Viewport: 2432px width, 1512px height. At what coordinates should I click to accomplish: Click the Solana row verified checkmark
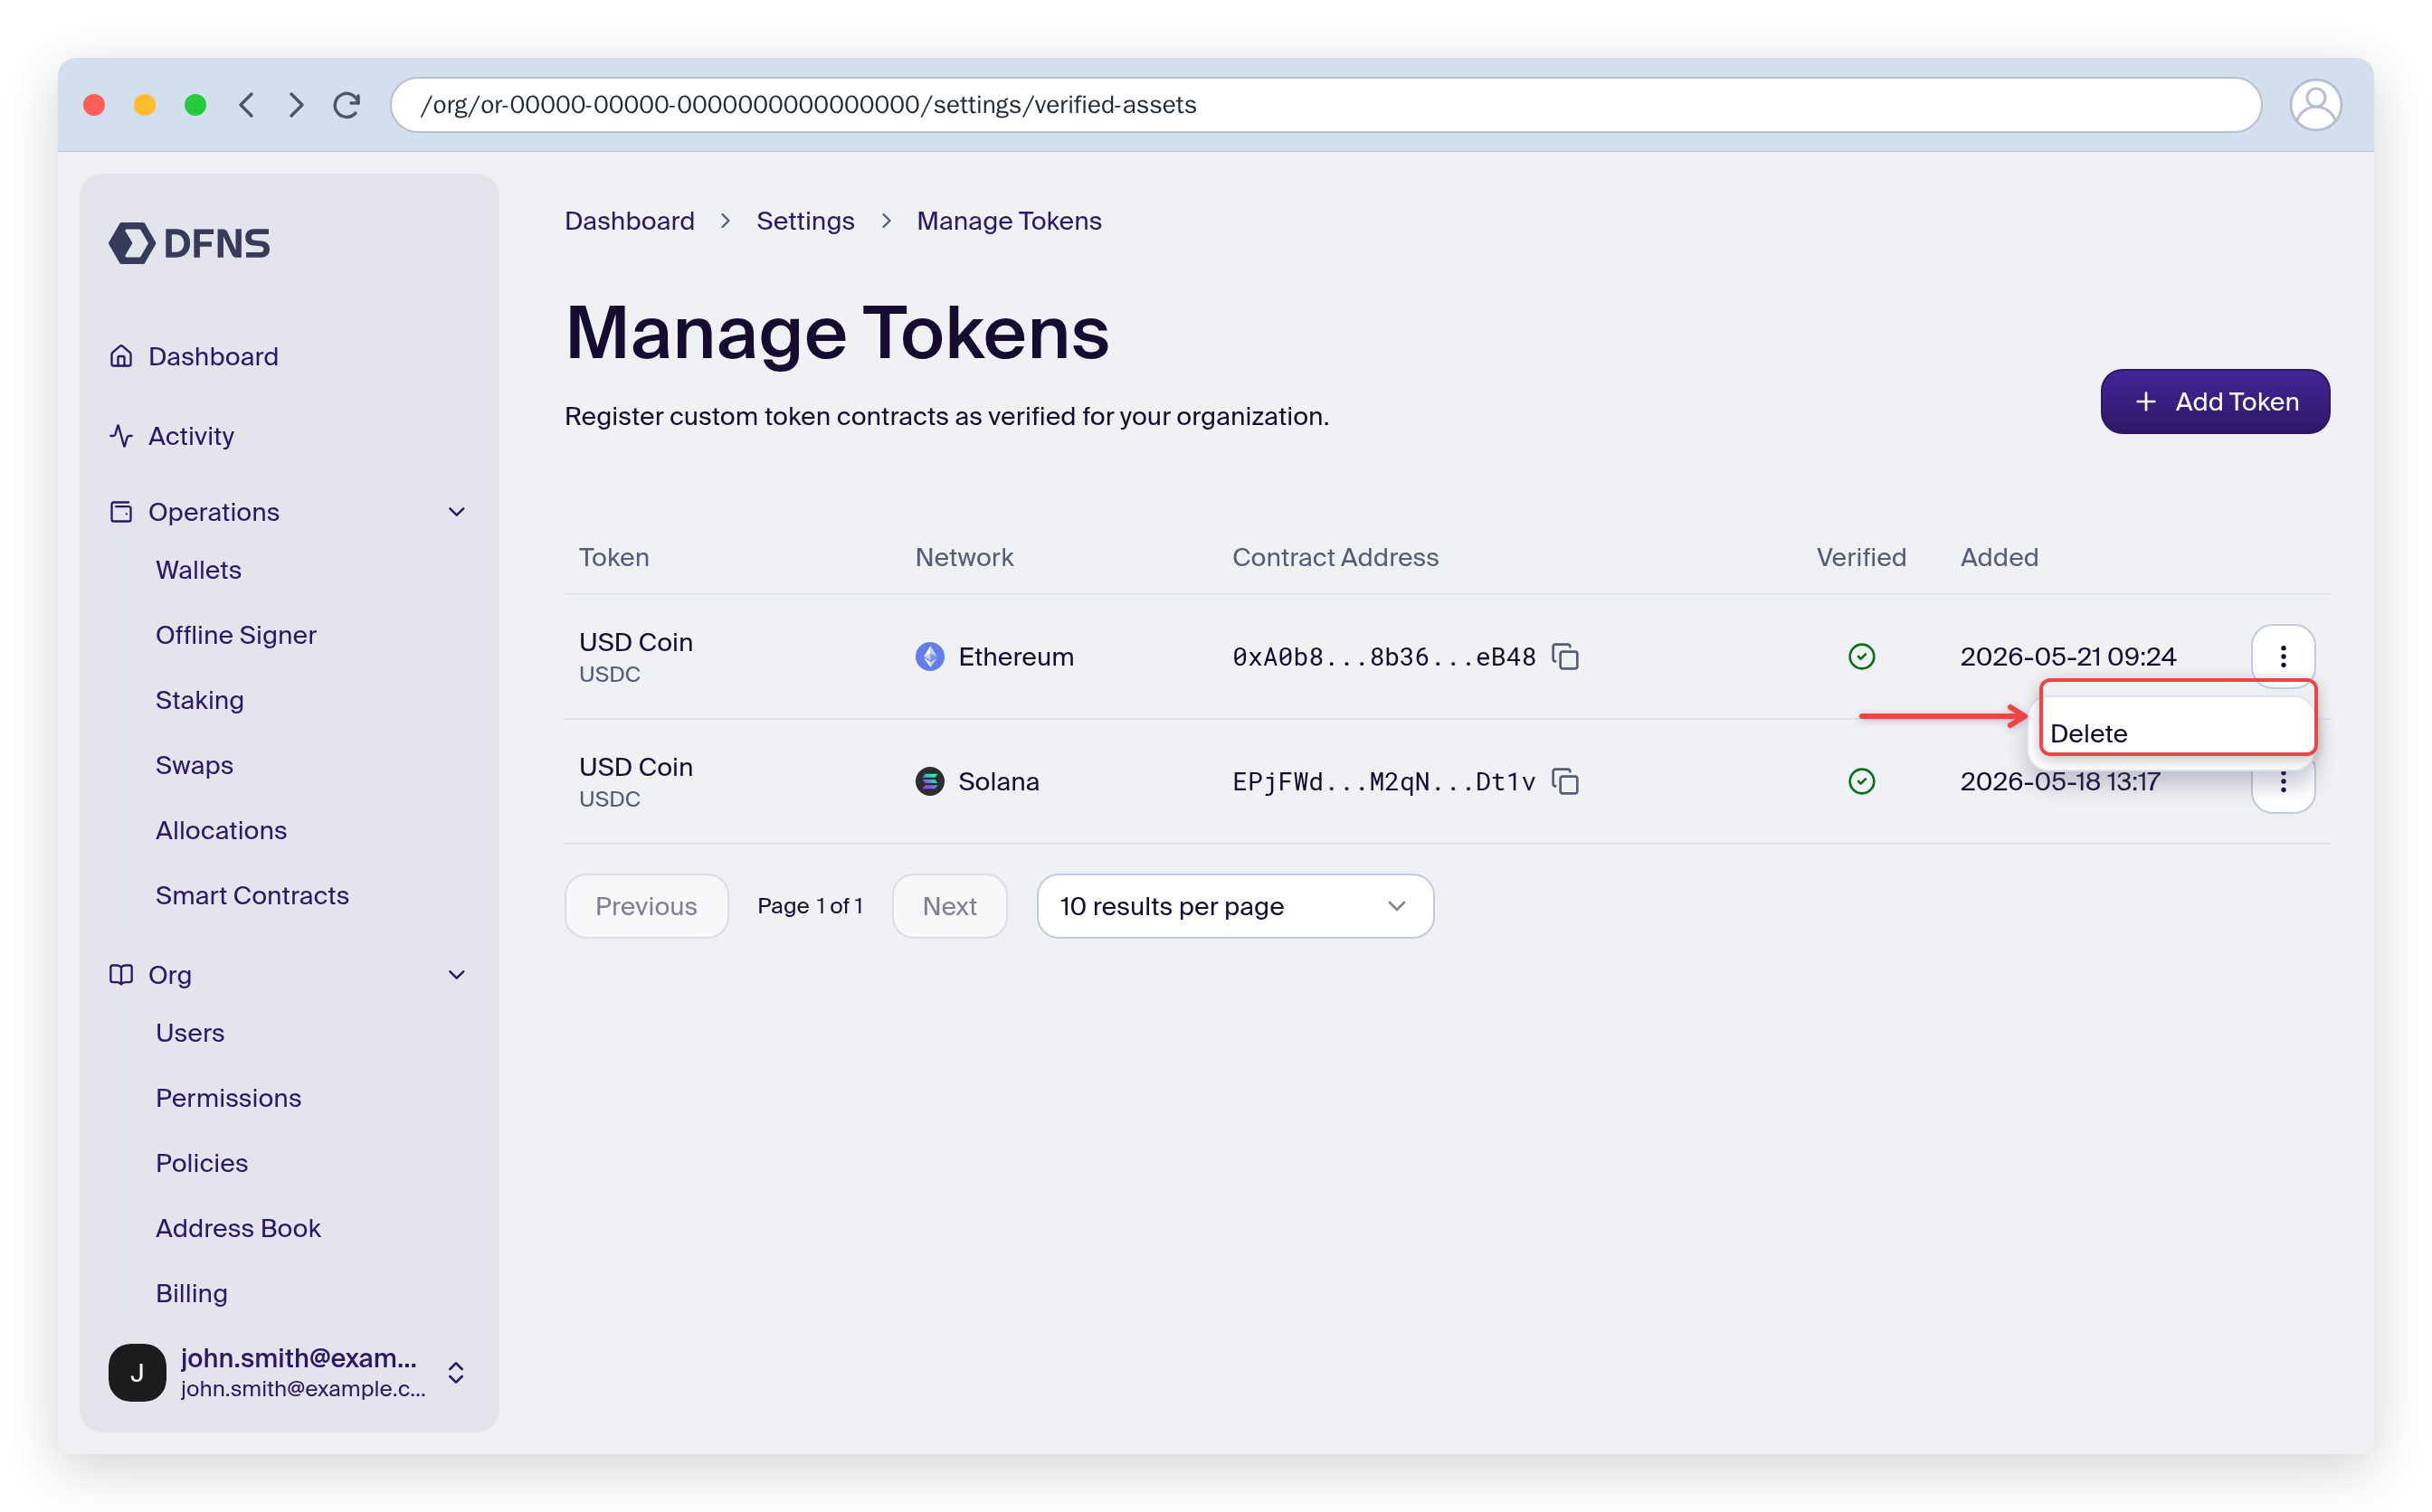pos(1862,782)
